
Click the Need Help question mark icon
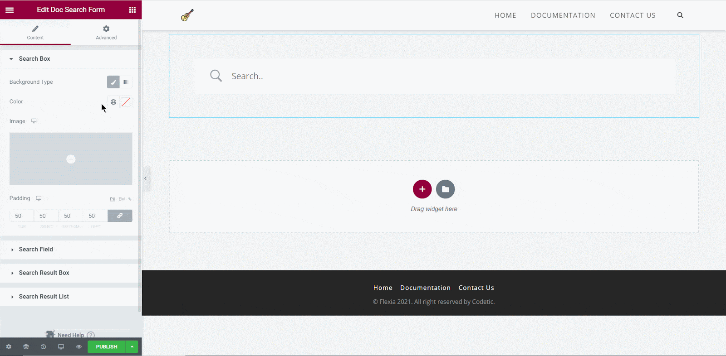pyautogui.click(x=91, y=335)
